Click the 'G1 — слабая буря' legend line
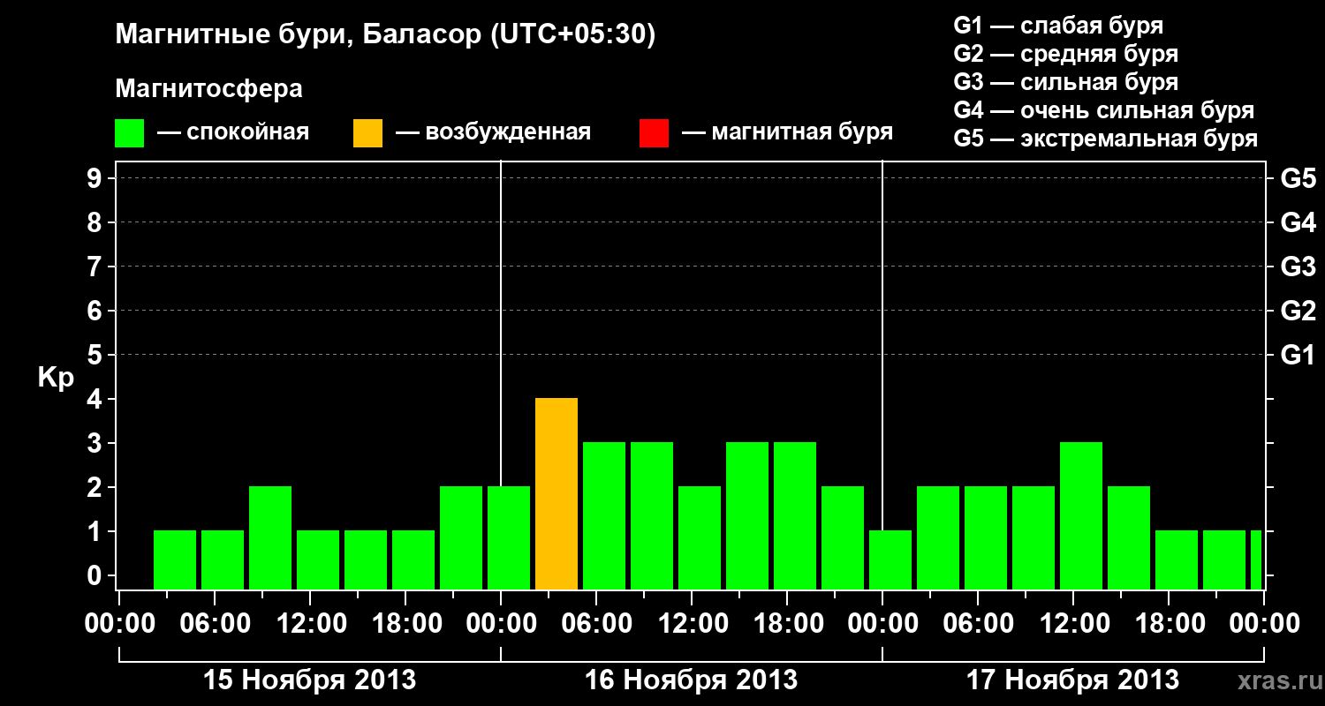Viewport: 1325px width, 706px height. (x=1058, y=26)
